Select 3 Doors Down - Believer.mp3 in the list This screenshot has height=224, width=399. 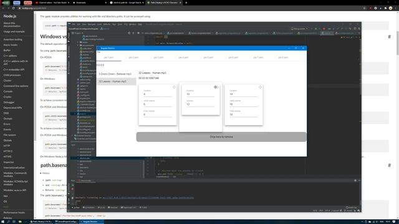tap(117, 74)
